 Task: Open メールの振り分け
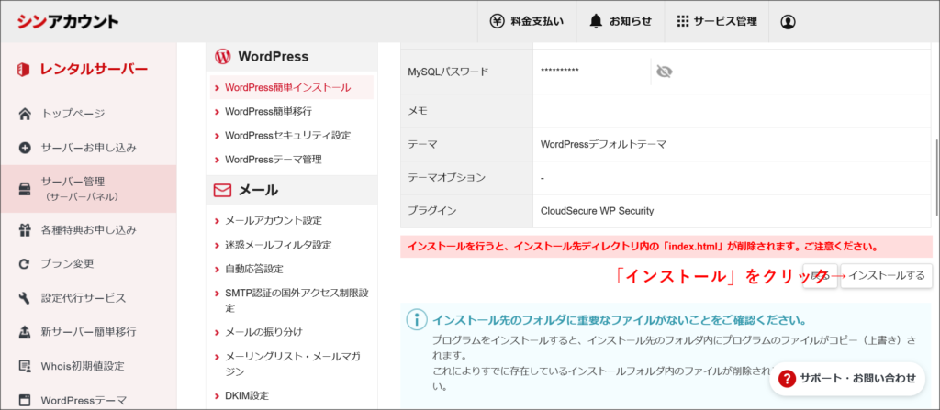(263, 331)
